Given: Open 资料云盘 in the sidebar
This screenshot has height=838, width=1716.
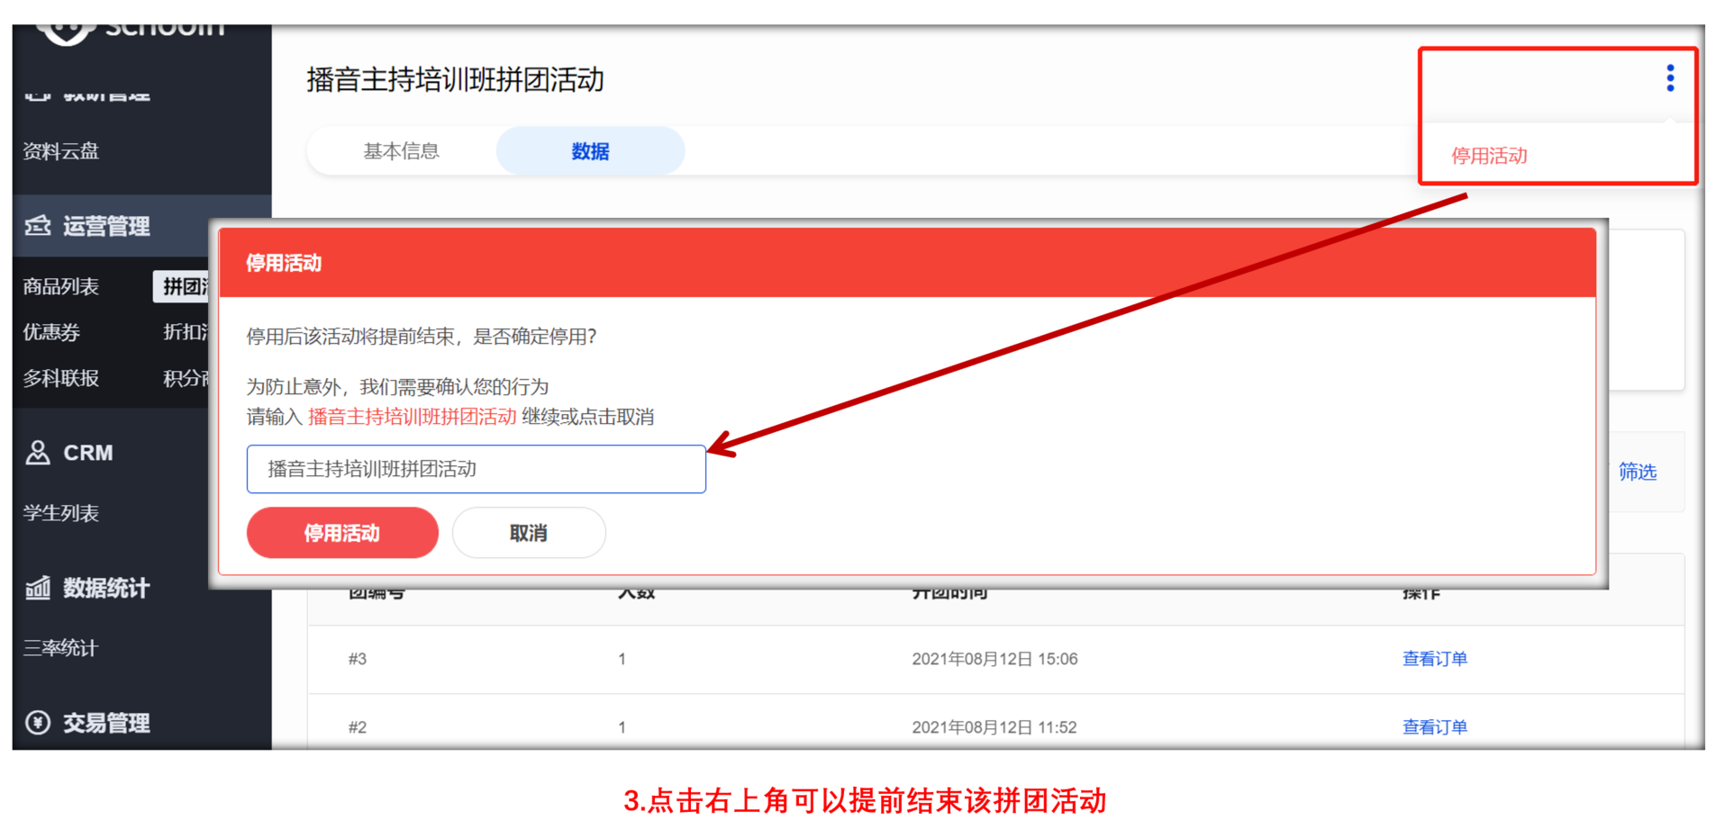Looking at the screenshot, I should click(x=60, y=151).
